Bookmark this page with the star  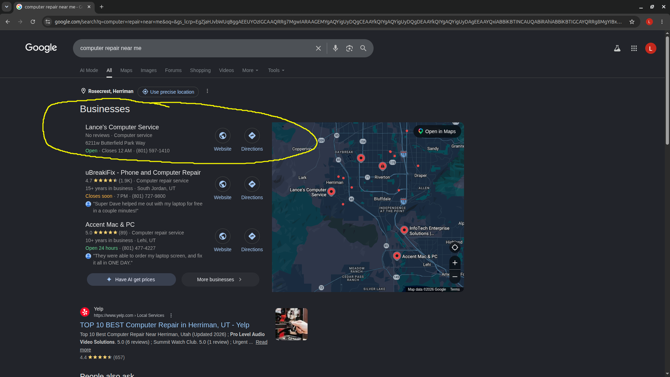point(632,22)
